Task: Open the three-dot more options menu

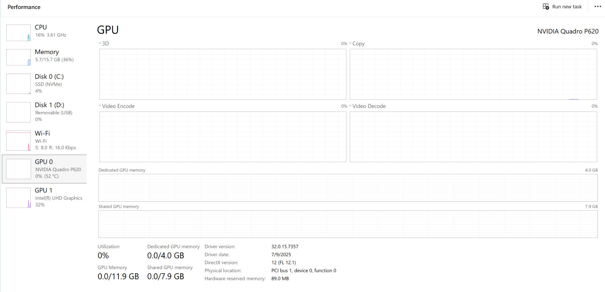Action: pyautogui.click(x=597, y=7)
